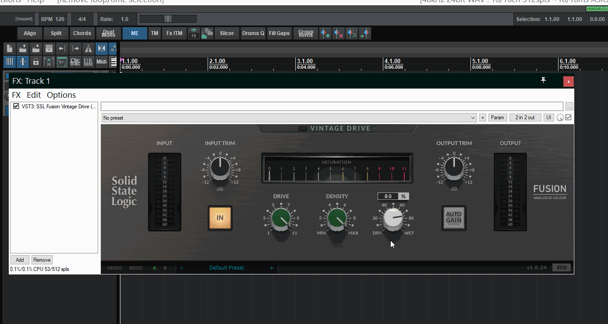Click the TM toolbar button
This screenshot has height=324, width=608.
click(154, 33)
